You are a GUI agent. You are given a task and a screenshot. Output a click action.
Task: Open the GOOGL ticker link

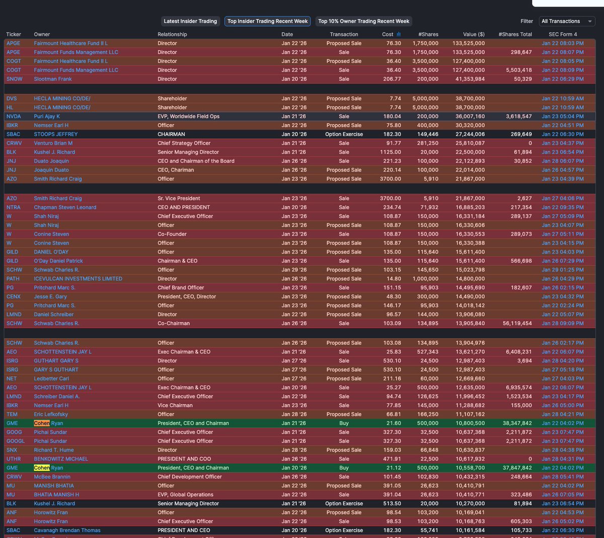[15, 441]
